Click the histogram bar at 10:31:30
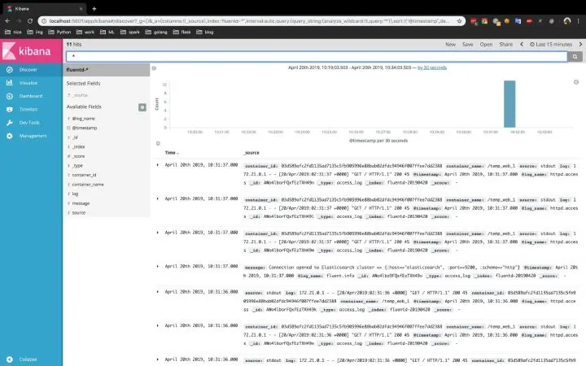The width and height of the screenshot is (586, 366). tap(509, 104)
